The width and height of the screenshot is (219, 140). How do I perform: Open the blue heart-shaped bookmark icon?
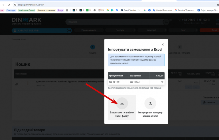[x=117, y=10]
